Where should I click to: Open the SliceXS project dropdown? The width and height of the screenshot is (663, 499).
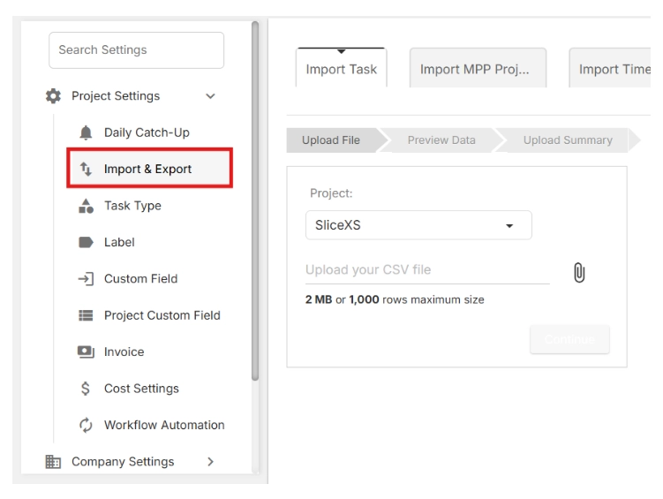click(x=418, y=225)
